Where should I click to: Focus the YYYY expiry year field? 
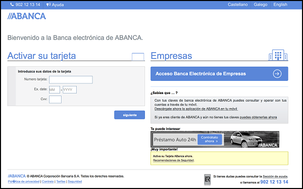coord(70,90)
